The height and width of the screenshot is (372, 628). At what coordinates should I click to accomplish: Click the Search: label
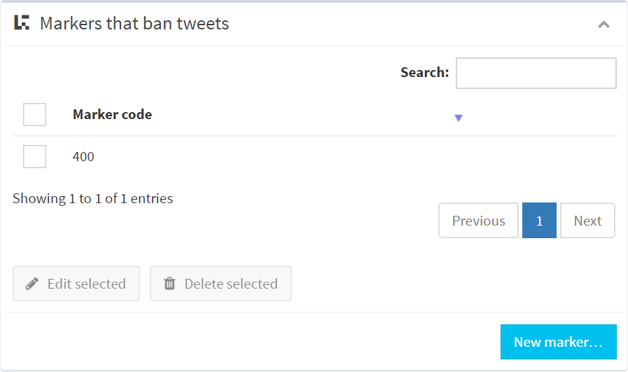[x=424, y=72]
